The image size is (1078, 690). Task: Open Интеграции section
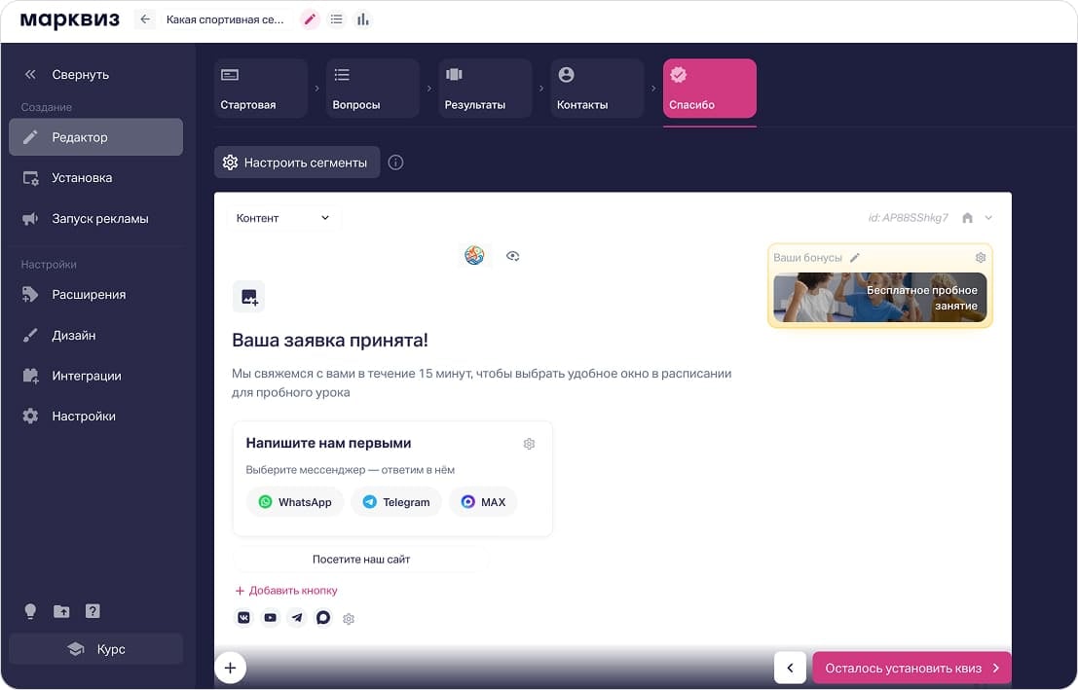pos(95,376)
